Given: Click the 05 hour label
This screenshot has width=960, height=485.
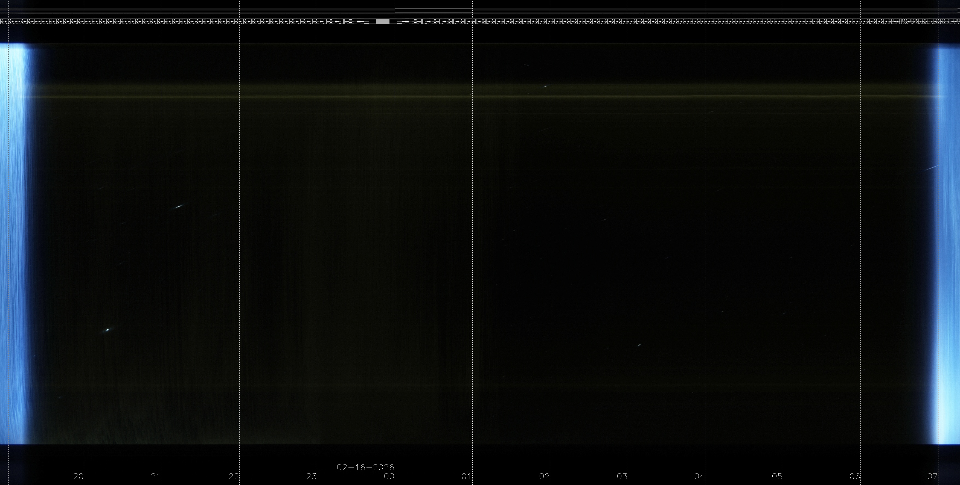Looking at the screenshot, I should coord(777,477).
